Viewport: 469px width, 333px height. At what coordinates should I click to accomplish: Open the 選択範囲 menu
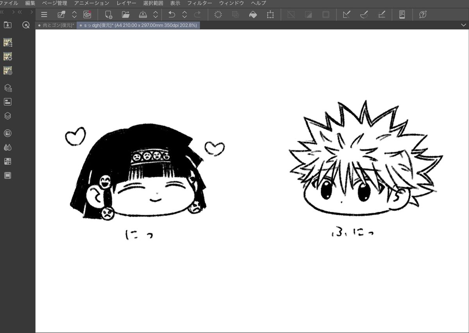pos(153,3)
